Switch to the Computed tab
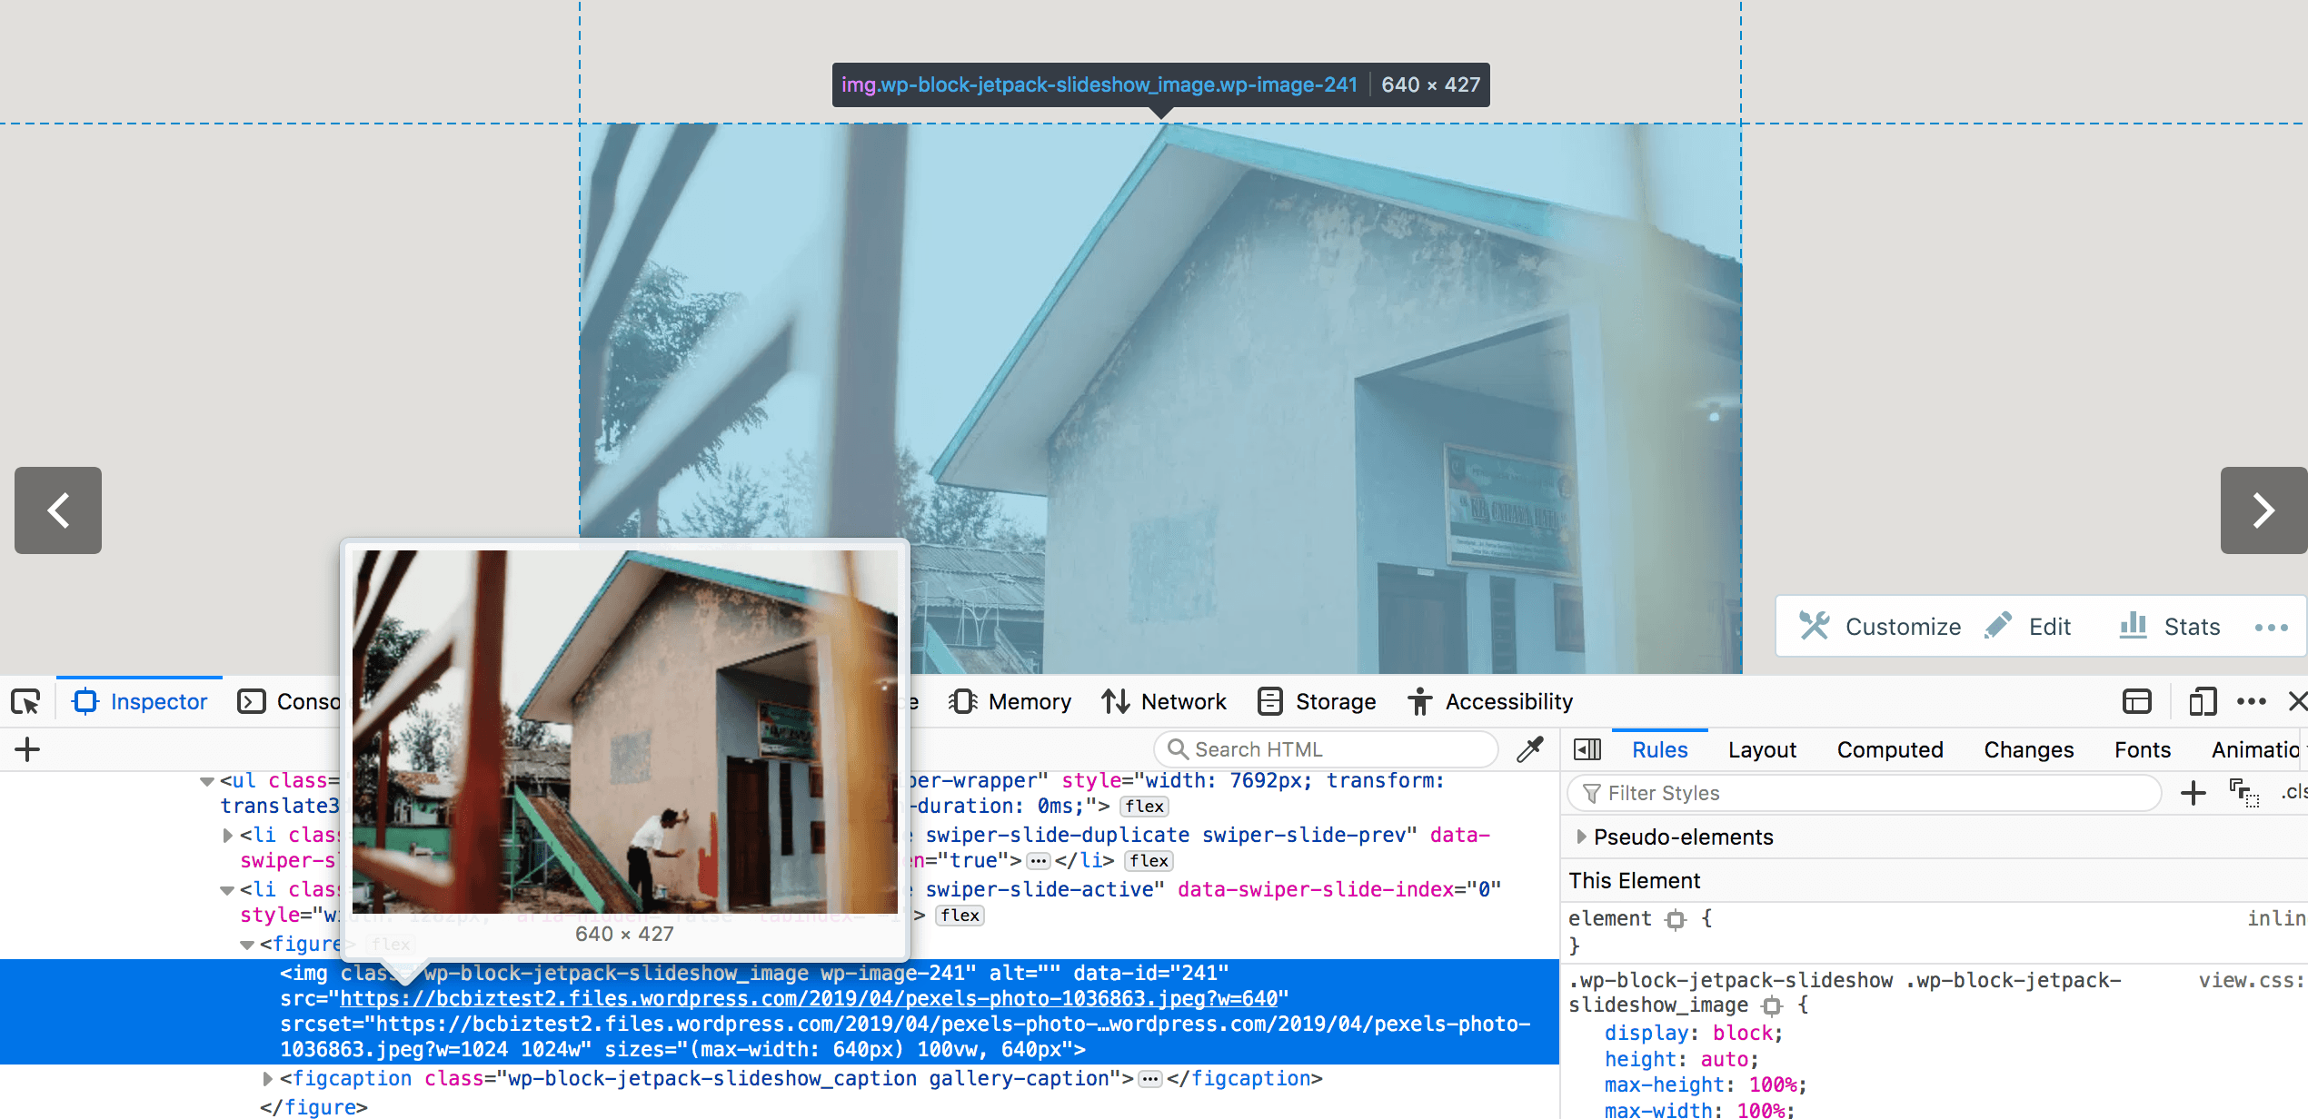This screenshot has width=2308, height=1119. 1890,748
